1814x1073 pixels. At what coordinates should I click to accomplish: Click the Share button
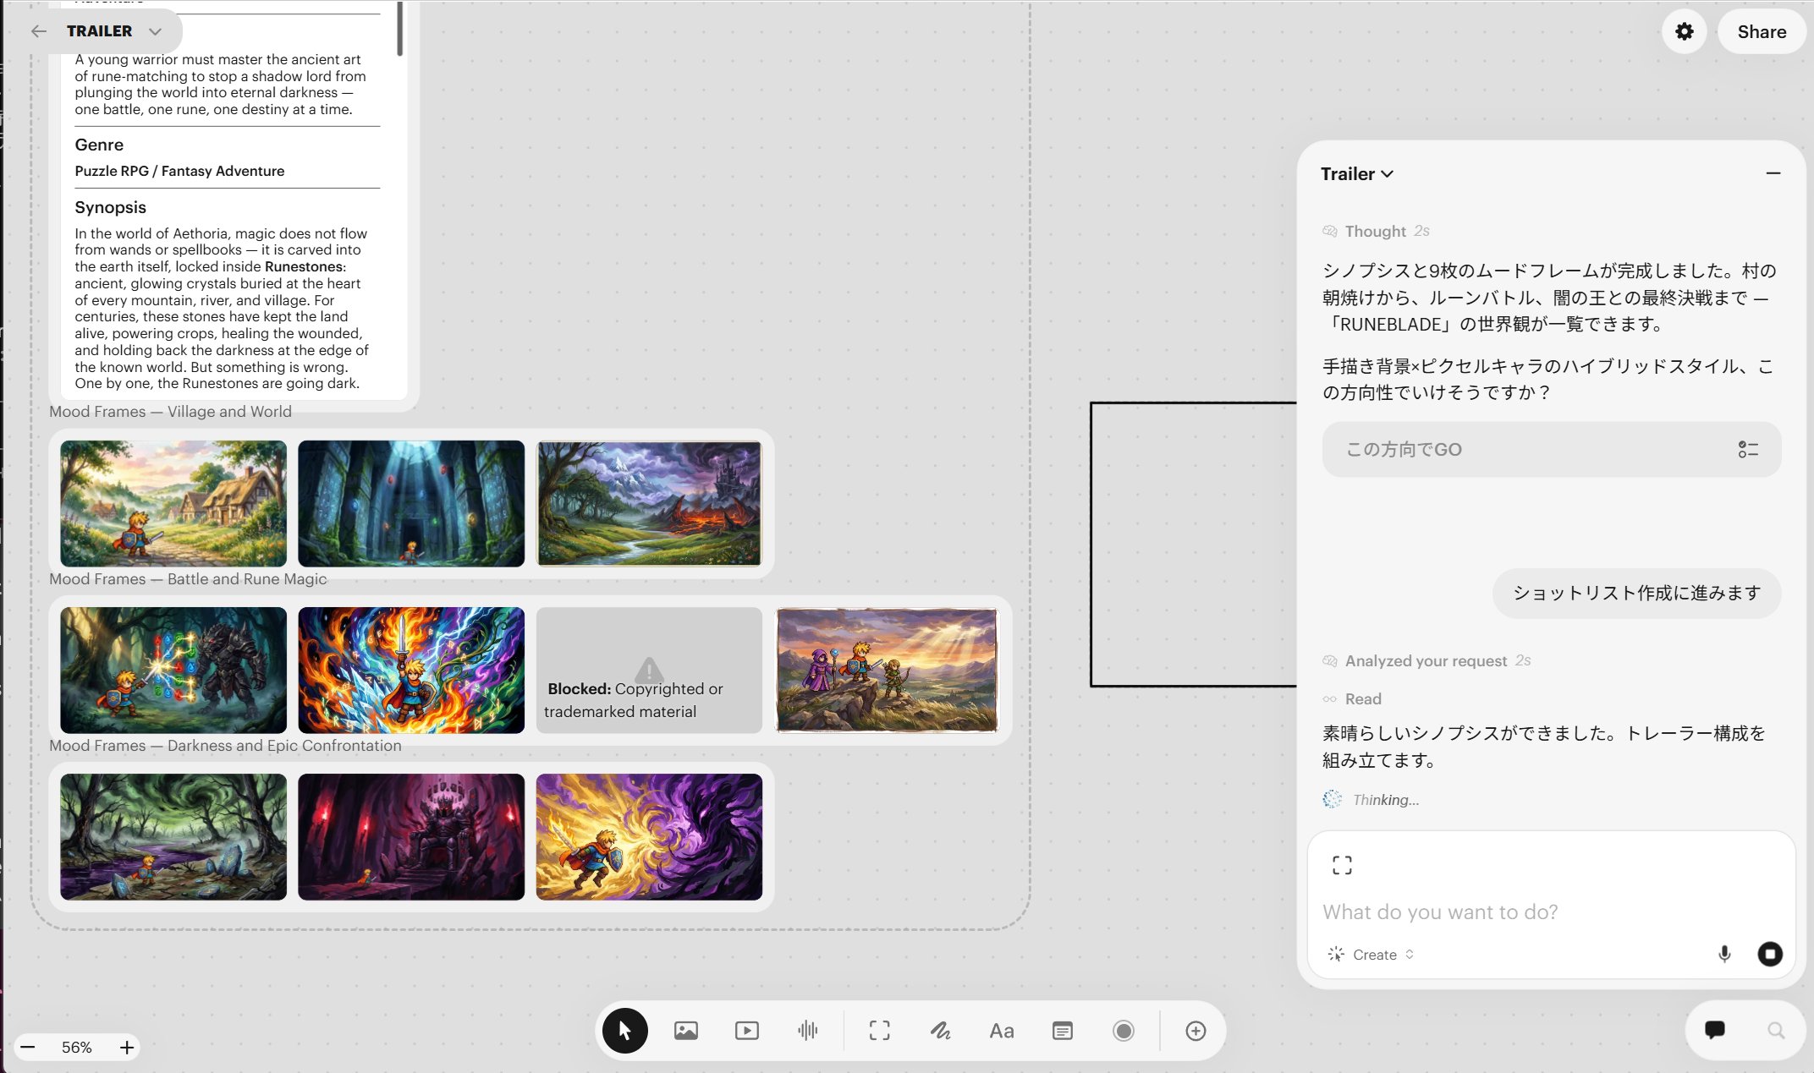[x=1761, y=31]
